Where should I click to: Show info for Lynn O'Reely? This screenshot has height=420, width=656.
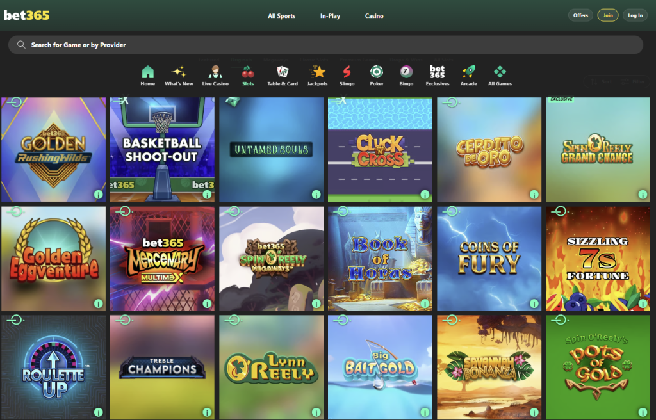(x=316, y=412)
